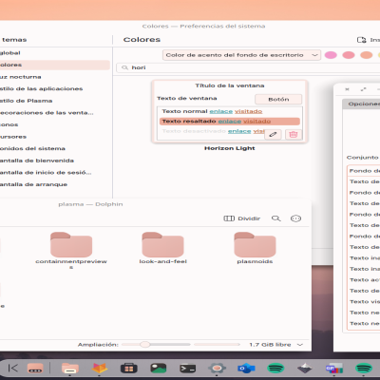The width and height of the screenshot is (380, 380).
Task: Open Sonidos del sistema in the sidebar
Action: pyautogui.click(x=54, y=148)
